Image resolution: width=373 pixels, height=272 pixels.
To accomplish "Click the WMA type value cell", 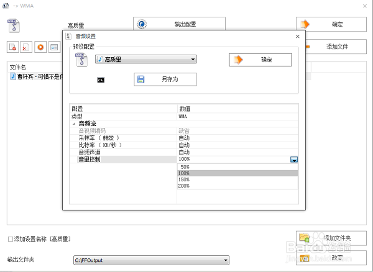I will [x=237, y=116].
